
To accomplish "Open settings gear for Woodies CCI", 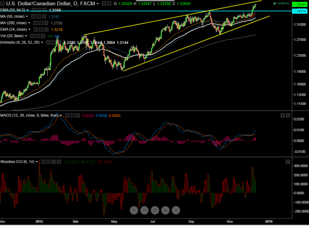I will click(x=48, y=162).
